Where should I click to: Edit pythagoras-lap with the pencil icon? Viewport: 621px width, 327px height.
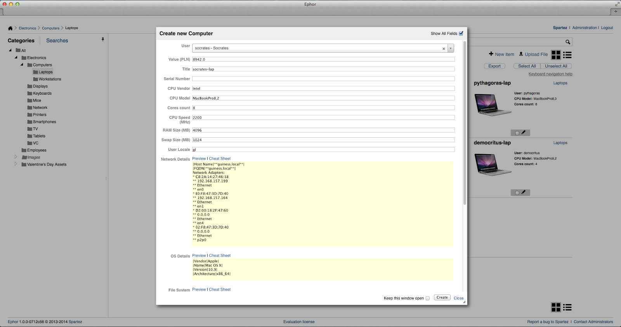click(x=524, y=133)
